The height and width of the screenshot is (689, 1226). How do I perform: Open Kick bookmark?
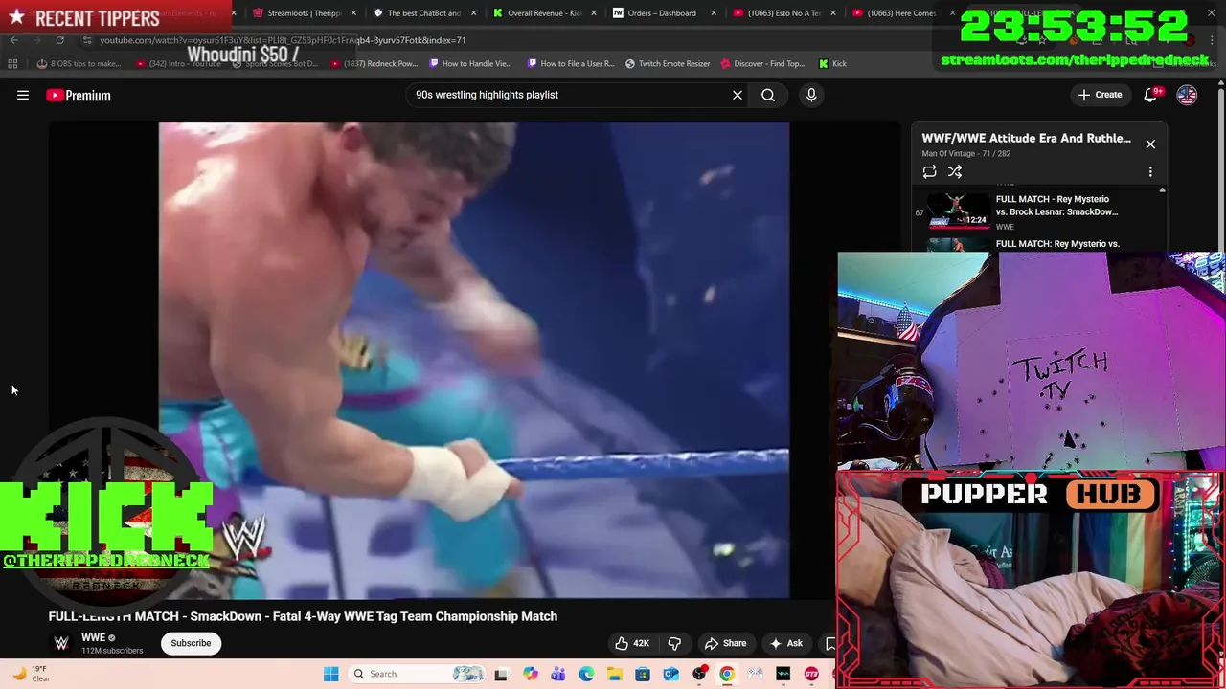tap(832, 64)
